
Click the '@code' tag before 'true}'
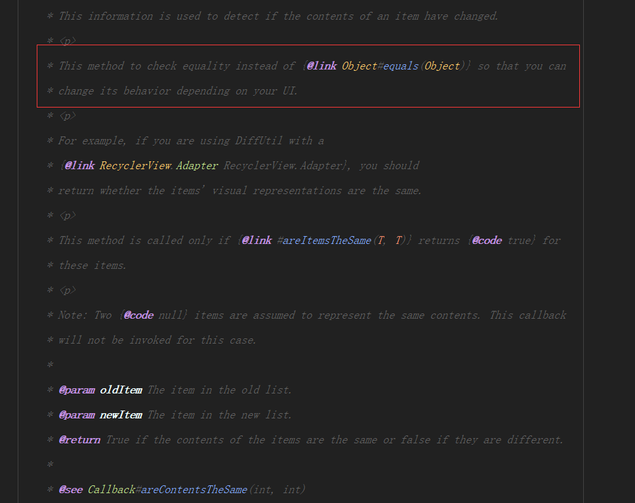[487, 241]
